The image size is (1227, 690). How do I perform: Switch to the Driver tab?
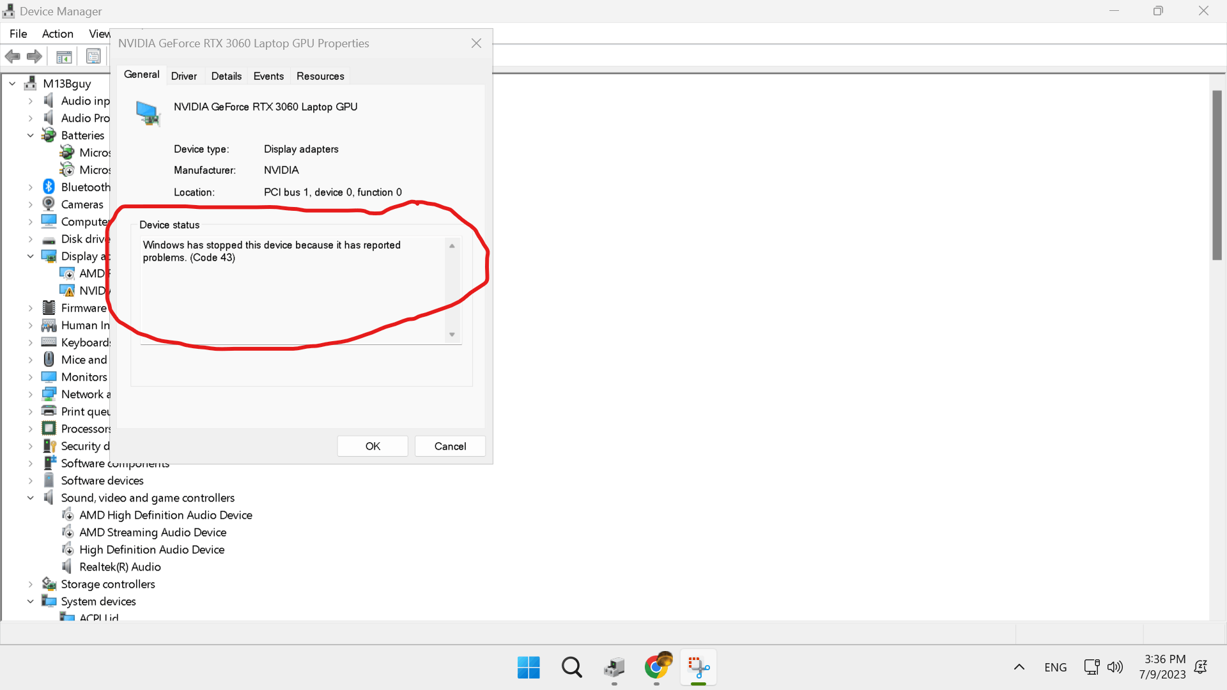184,76
